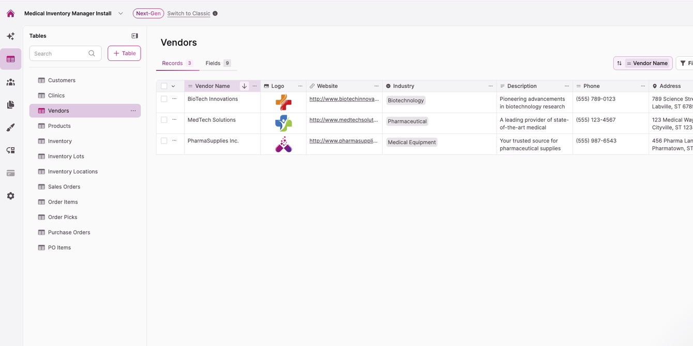Click the PharmaSupplies logo thumbnail

coord(283,144)
